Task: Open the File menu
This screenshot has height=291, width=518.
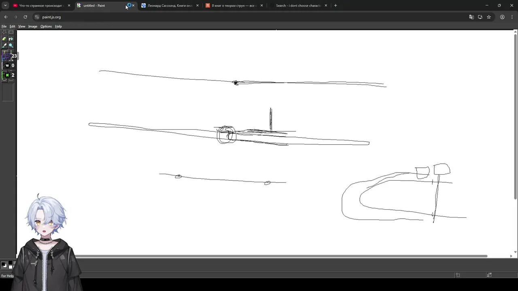Action: coord(4,26)
